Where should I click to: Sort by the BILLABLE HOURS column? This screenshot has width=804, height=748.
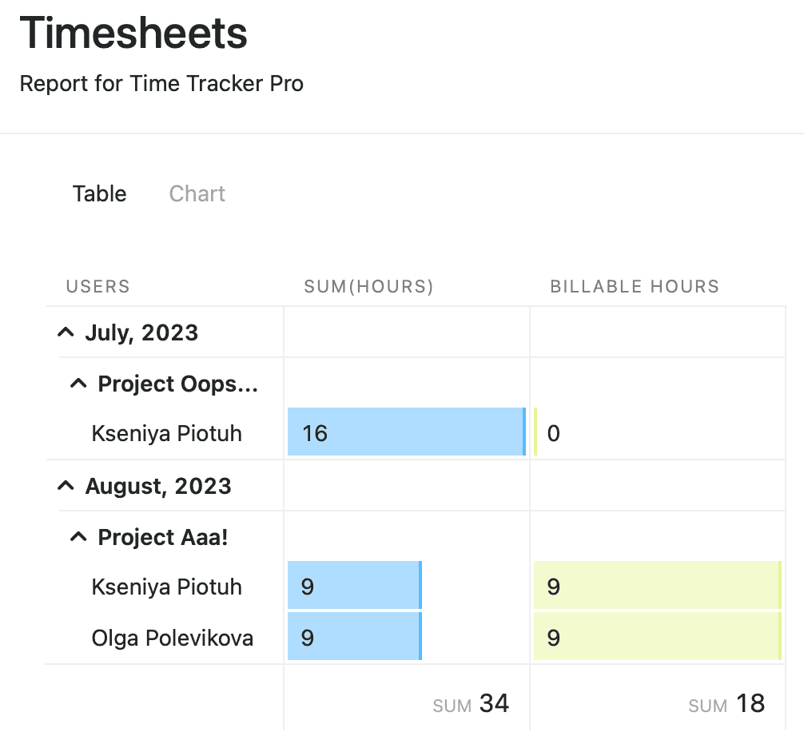click(x=635, y=286)
